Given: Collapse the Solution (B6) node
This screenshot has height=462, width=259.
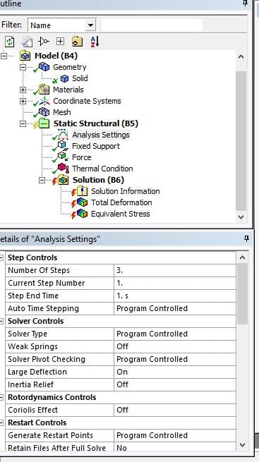Looking at the screenshot, I should (x=42, y=180).
